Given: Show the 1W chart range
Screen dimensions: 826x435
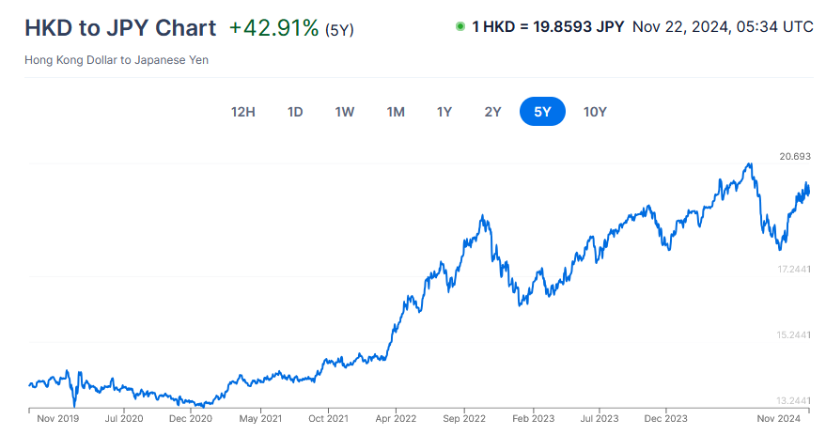Looking at the screenshot, I should click(345, 112).
